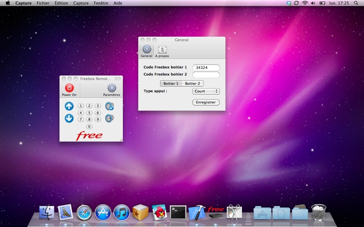Open the Fichier menu

(43, 3)
